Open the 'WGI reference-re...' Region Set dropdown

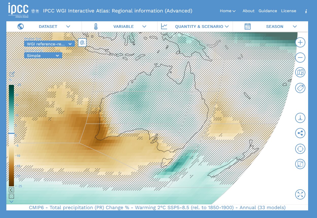(x=49, y=44)
